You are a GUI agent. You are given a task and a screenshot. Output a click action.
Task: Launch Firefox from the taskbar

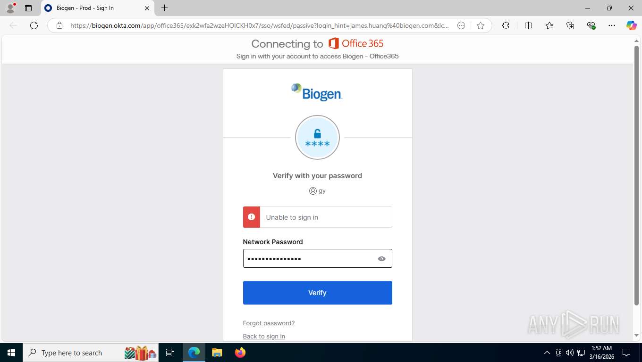tap(240, 353)
